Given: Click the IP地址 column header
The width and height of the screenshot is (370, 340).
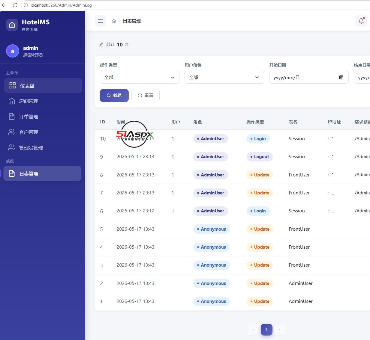Looking at the screenshot, I should tap(334, 122).
